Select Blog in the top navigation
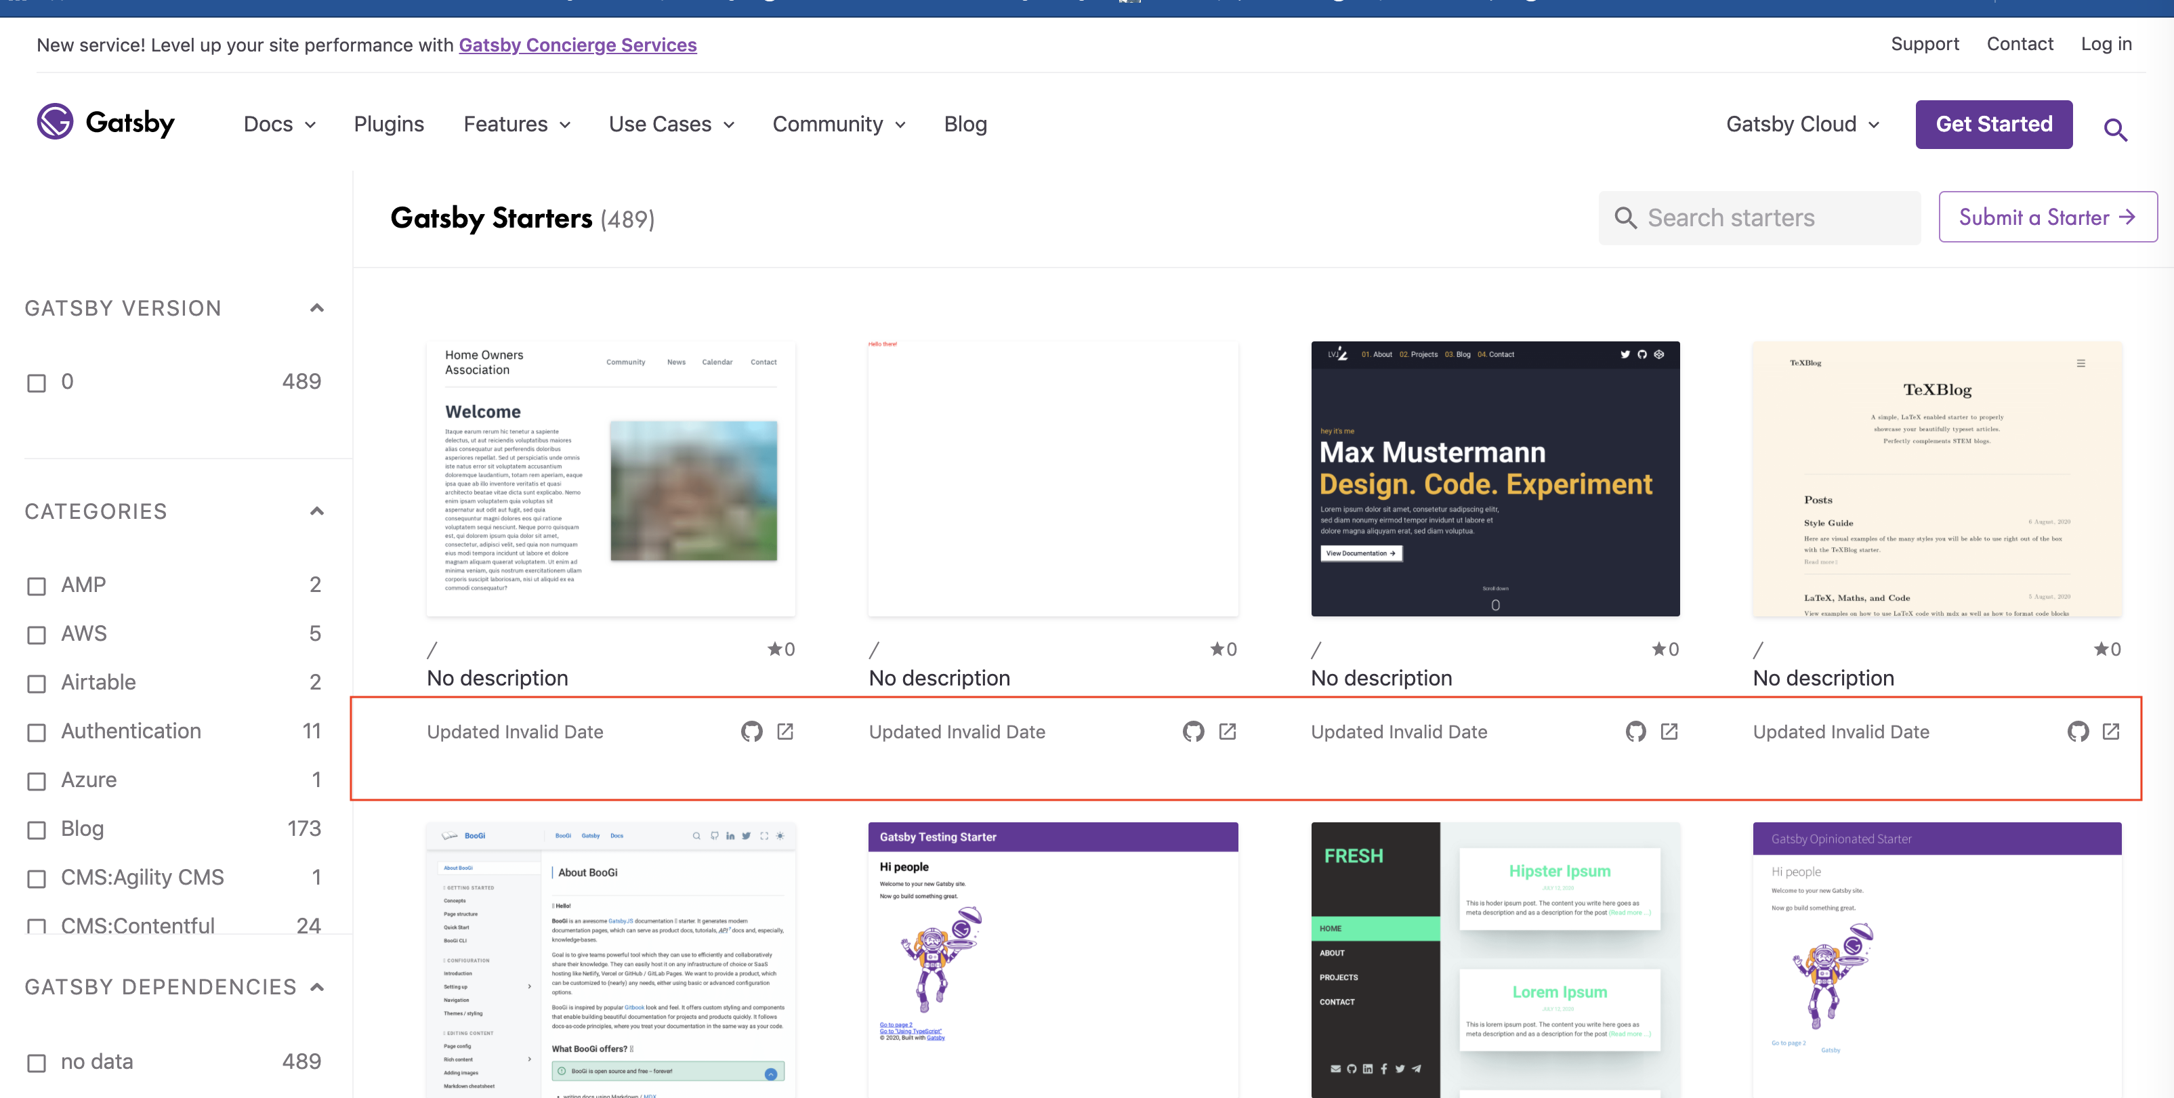This screenshot has height=1098, width=2174. click(965, 123)
